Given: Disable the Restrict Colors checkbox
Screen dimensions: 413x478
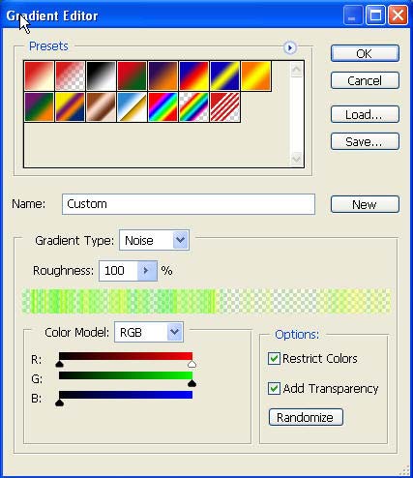Looking at the screenshot, I should pyautogui.click(x=274, y=359).
